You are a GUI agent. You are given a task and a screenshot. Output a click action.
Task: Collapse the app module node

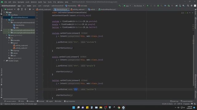click(x=4, y=12)
